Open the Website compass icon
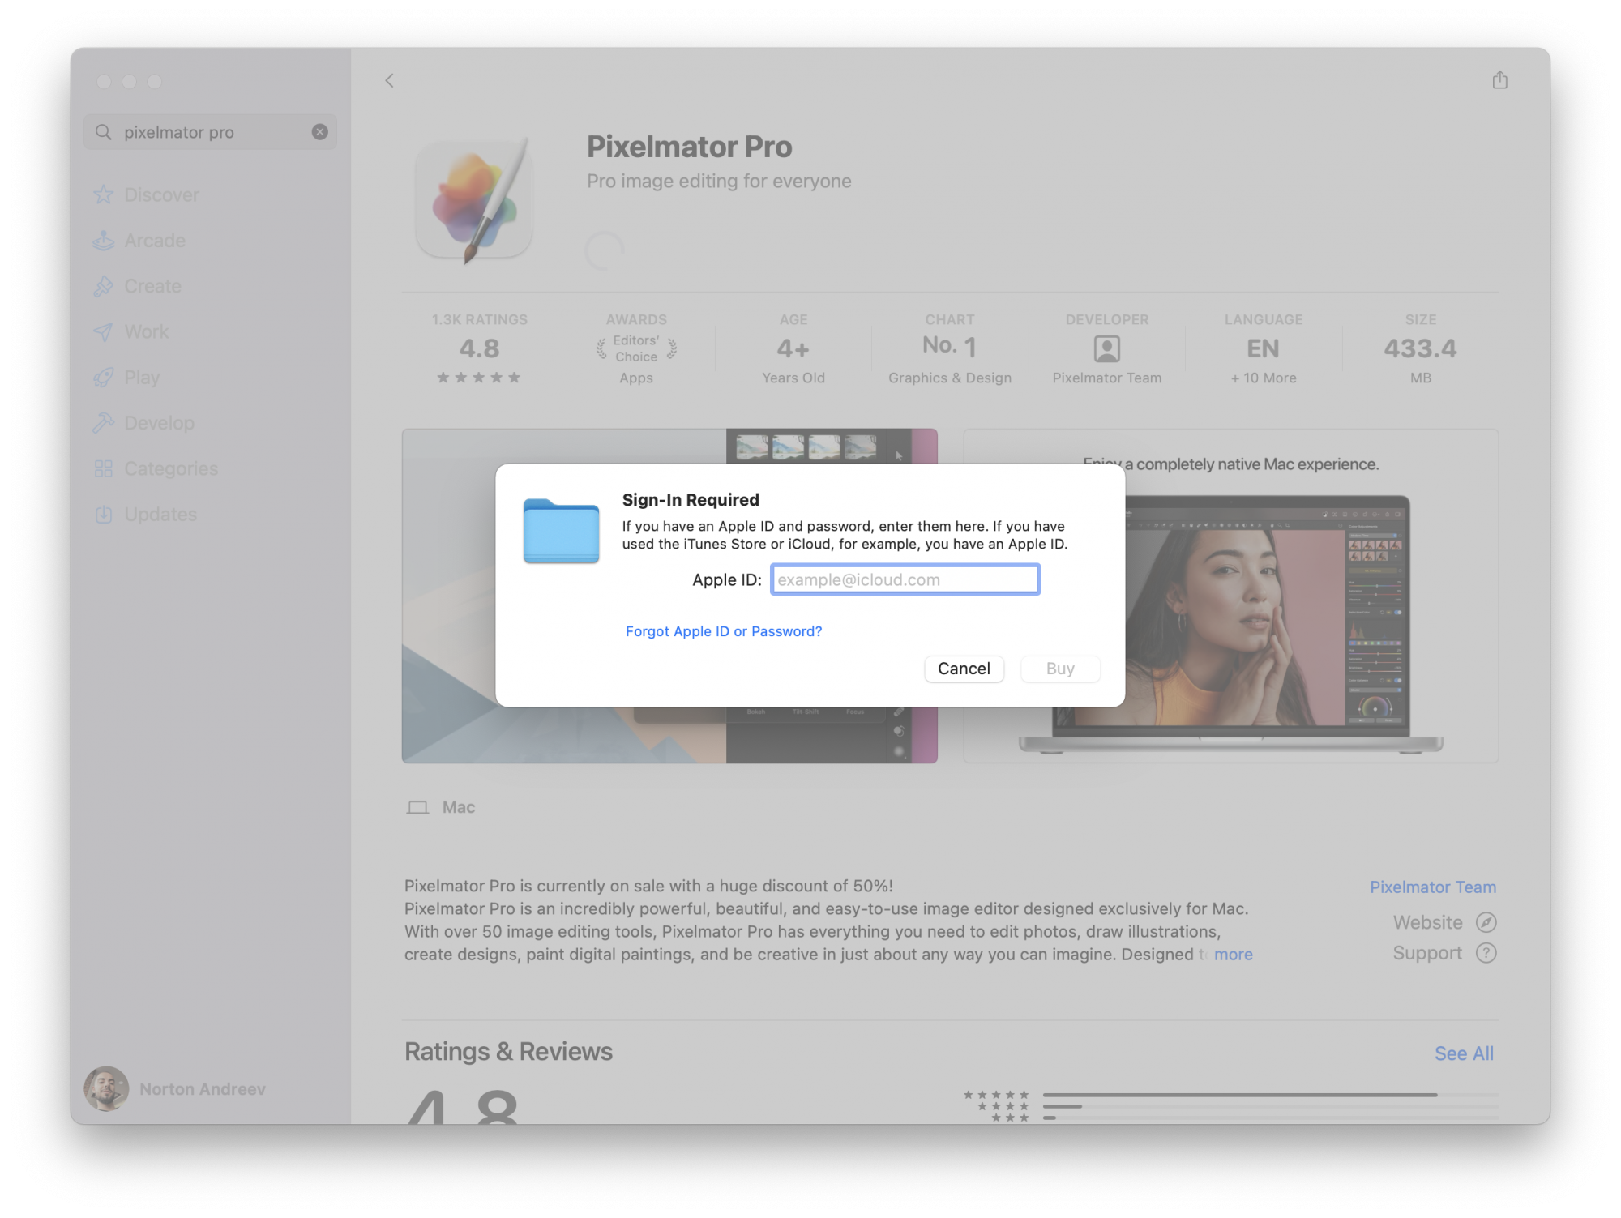Screen dimensions: 1621x1218 pyautogui.click(x=1486, y=922)
